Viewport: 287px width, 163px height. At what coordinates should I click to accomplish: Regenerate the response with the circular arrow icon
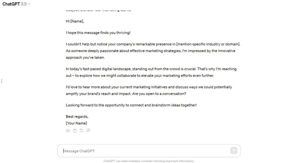coord(82,131)
